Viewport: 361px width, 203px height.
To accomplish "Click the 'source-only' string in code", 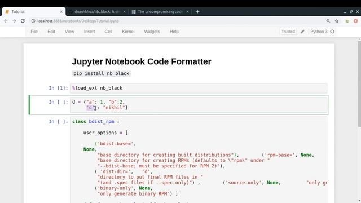I will pos(244,183).
